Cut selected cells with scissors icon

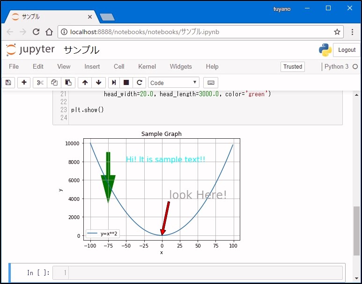click(x=40, y=83)
